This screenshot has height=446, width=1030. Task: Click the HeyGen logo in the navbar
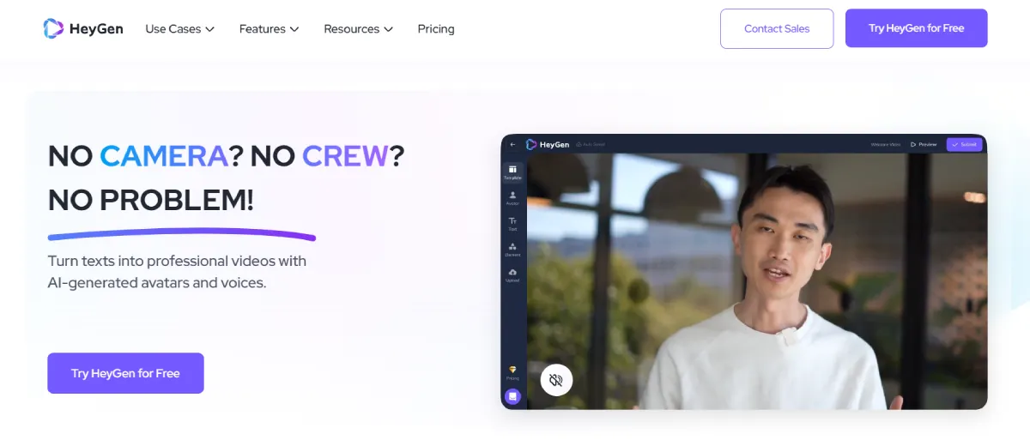pos(83,28)
